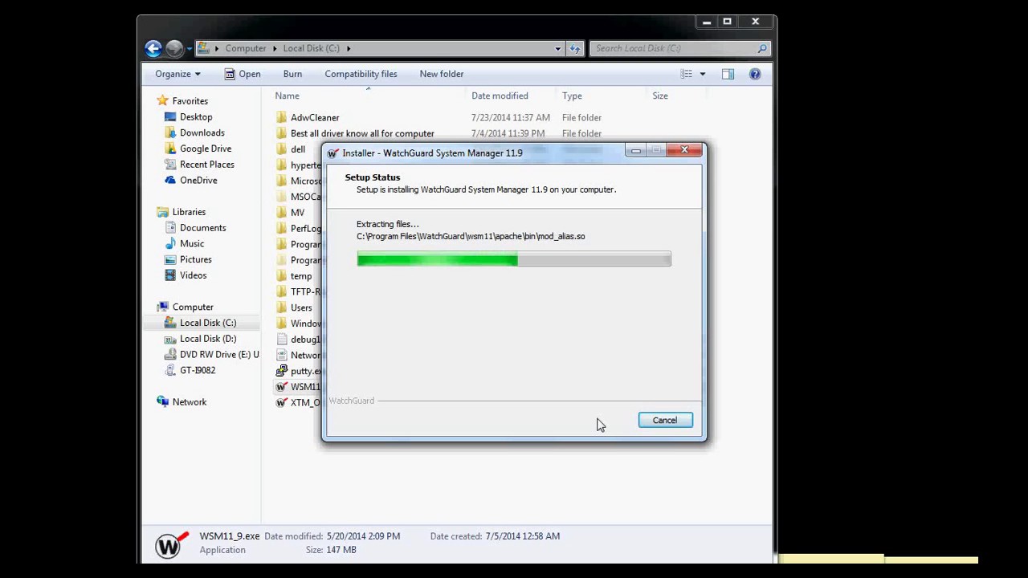Open the Music library

pyautogui.click(x=191, y=244)
